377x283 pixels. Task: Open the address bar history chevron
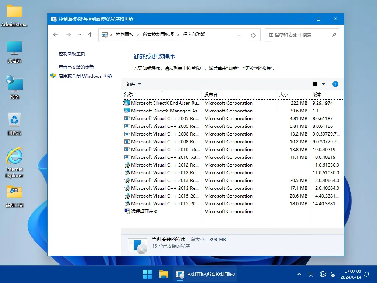click(239, 35)
